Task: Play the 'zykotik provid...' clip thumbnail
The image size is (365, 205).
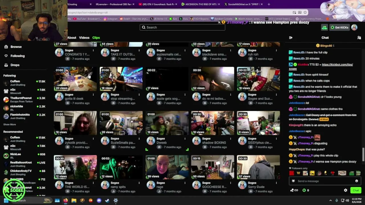Action: [x=75, y=123]
